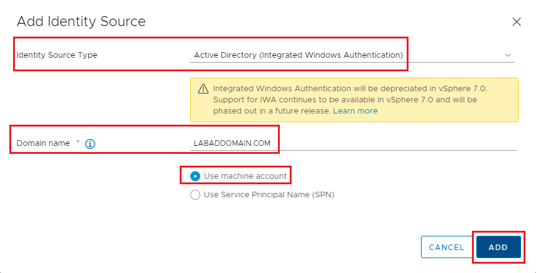
Task: Click the 'Use machine account' label text
Action: (245, 176)
